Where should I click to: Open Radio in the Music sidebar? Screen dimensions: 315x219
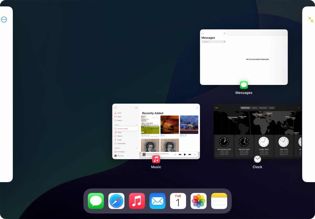(119, 117)
